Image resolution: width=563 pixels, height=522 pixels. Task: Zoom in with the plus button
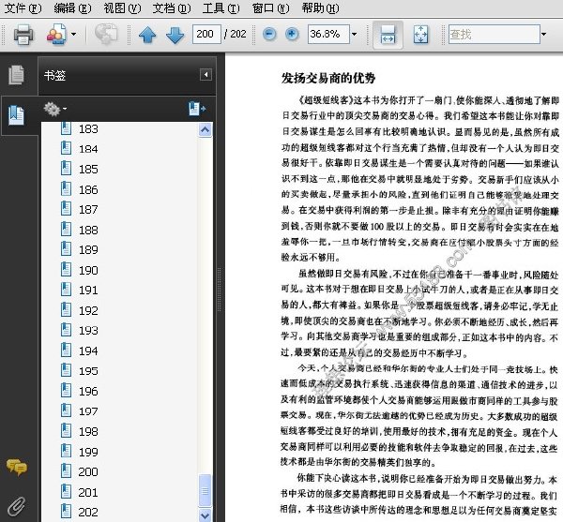[292, 35]
